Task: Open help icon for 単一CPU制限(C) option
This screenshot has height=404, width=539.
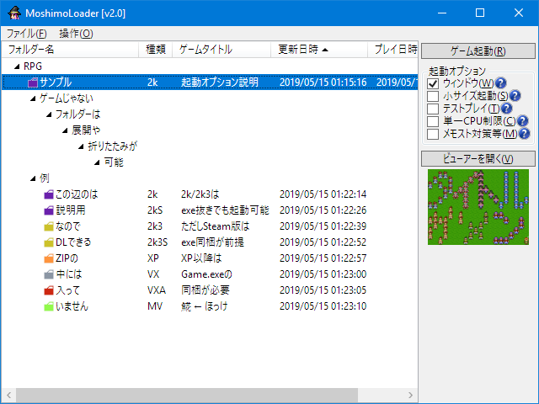Action: pos(522,121)
